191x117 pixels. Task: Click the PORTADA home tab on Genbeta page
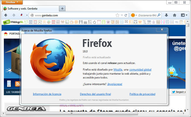12,34
